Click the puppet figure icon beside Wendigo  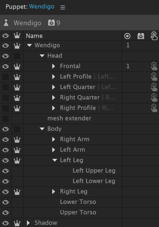click(6, 23)
